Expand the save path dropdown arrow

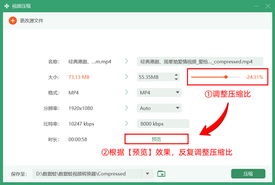tap(147, 174)
